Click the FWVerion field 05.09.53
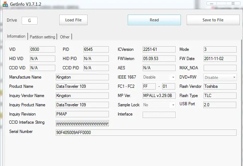The image size is (243, 166). (x=159, y=59)
